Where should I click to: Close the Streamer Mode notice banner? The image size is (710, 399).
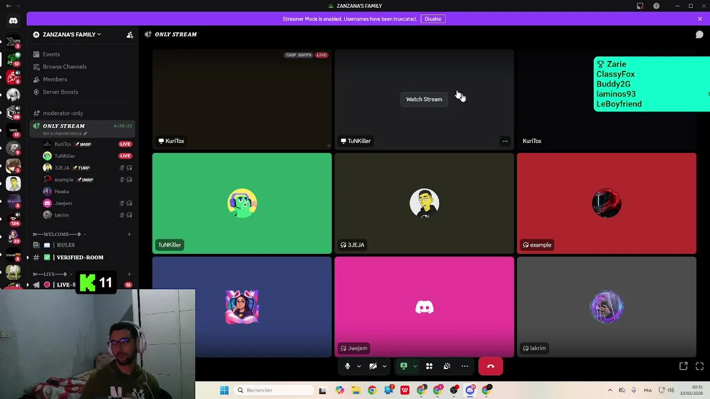[x=700, y=19]
